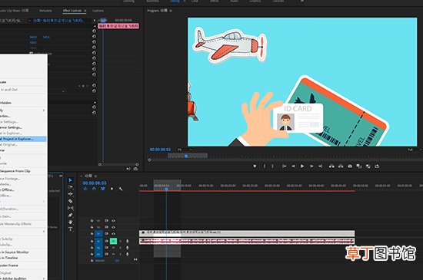Viewport: 423px width, 280px height.
Task: Reset the first effect parameter in Effect Controls
Action: [94, 31]
